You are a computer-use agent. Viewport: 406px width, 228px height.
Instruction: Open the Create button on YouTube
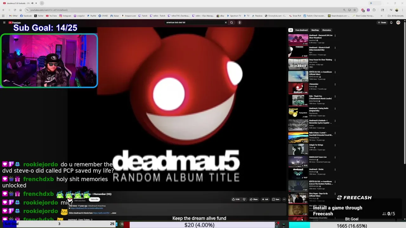pos(382,22)
